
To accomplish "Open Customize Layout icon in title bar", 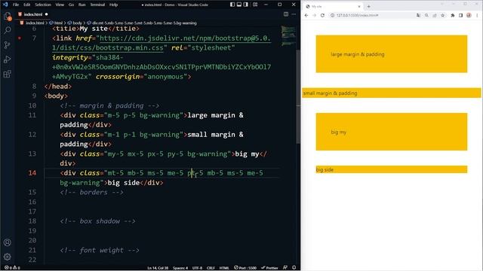I will [x=255, y=5].
